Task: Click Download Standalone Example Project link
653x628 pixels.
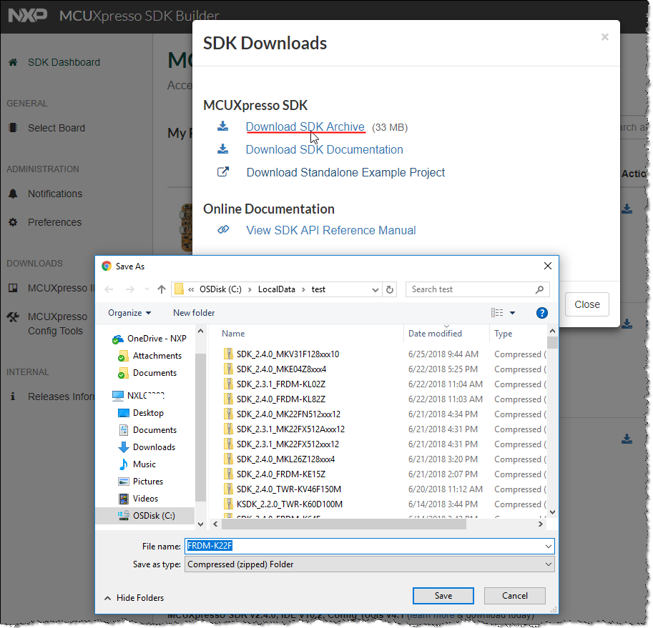Action: [345, 172]
